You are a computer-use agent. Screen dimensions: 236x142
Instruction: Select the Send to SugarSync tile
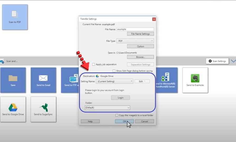tap(43, 109)
